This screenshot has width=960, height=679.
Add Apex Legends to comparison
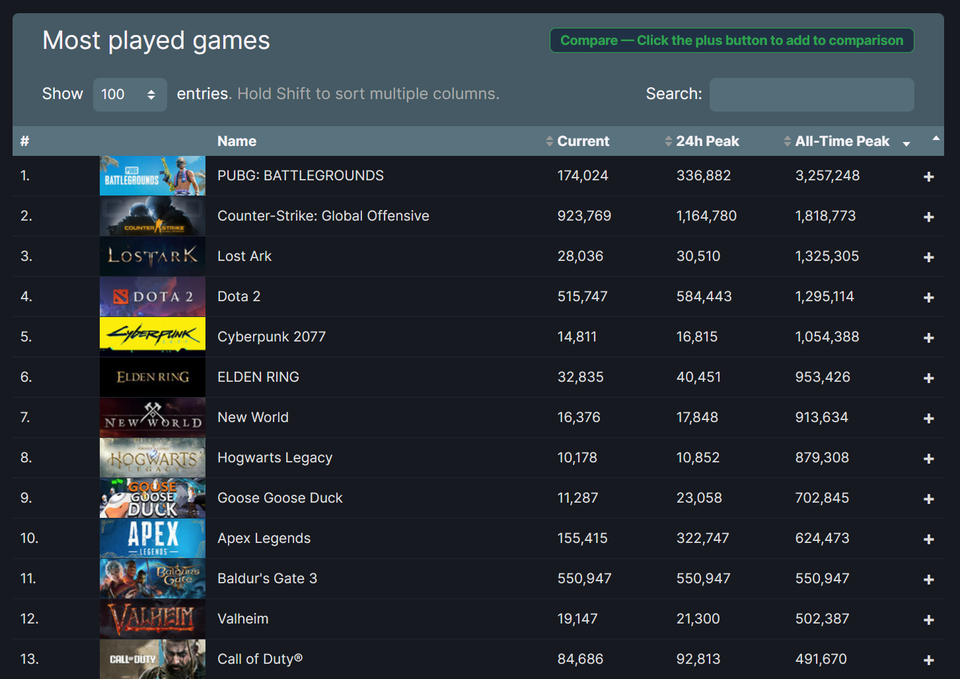pos(928,539)
